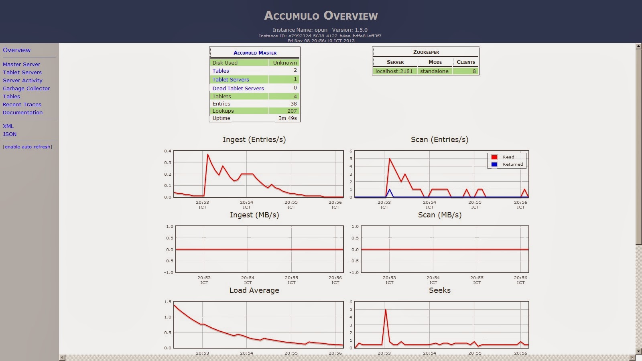Click the 'Uptime' row label
Viewport: 642px width, 361px height.
click(221, 118)
